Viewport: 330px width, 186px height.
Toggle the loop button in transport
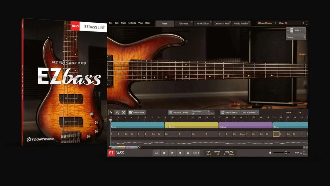coord(156,153)
